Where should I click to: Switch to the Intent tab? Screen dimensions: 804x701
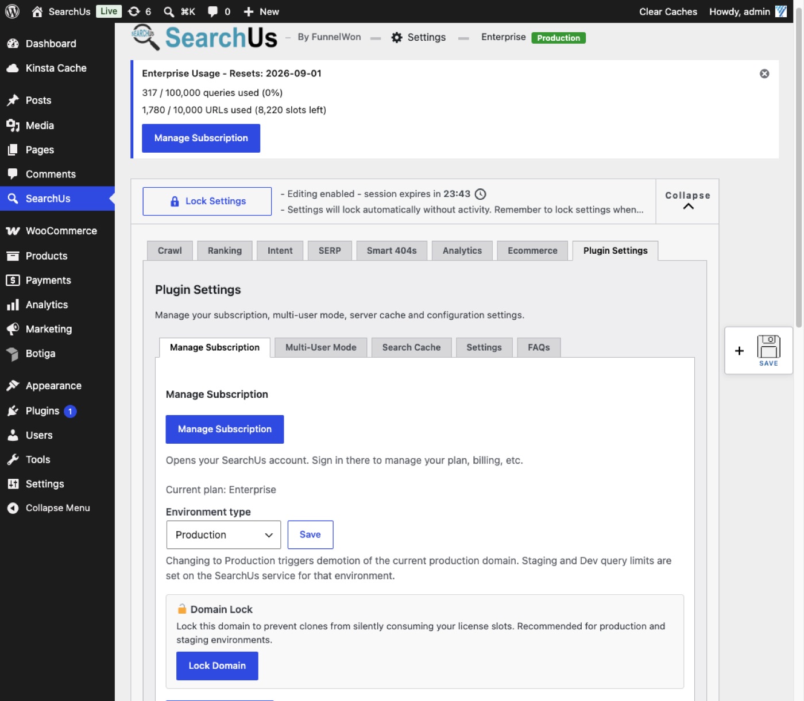tap(280, 251)
